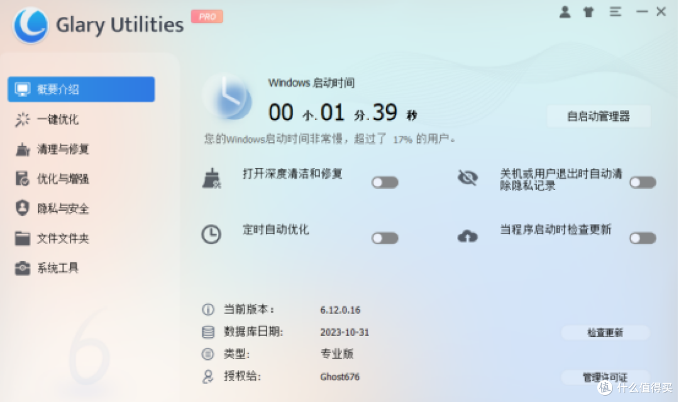Click the database icon beside 数据库日期
This screenshot has width=679, height=402.
coord(208,332)
